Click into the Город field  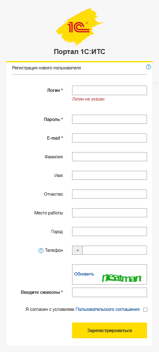click(109, 231)
